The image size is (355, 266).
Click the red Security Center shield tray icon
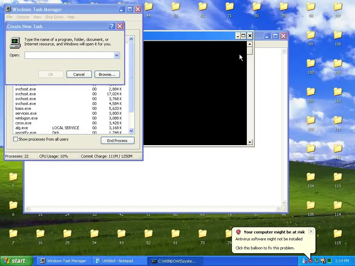click(x=311, y=261)
